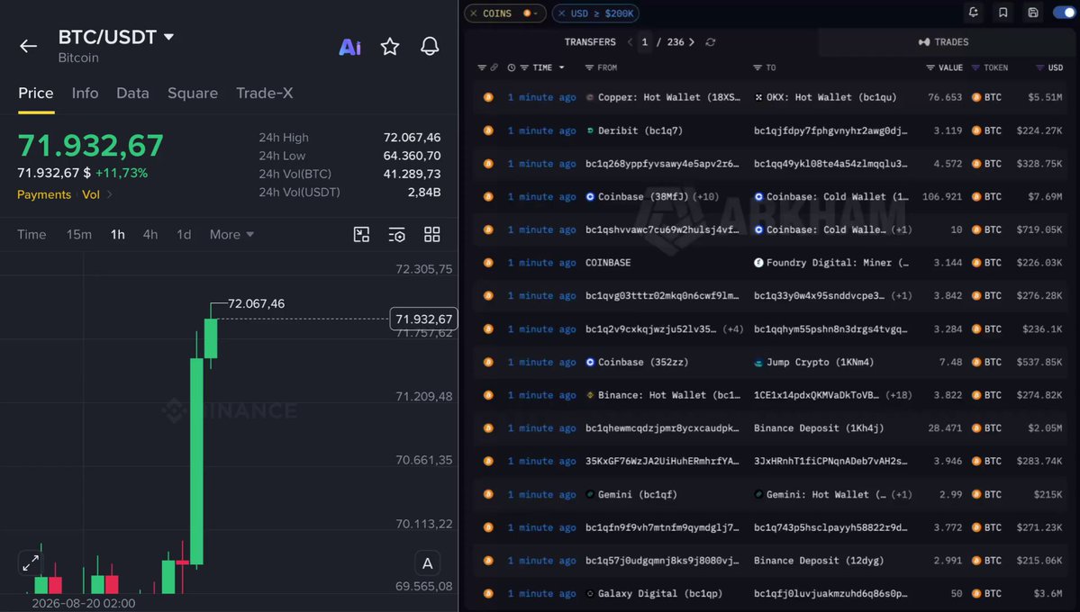Open the Ai assistant icon
The height and width of the screenshot is (612, 1080).
(349, 47)
